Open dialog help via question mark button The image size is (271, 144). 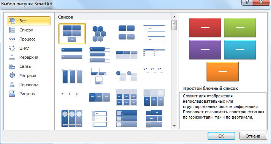point(247,2)
